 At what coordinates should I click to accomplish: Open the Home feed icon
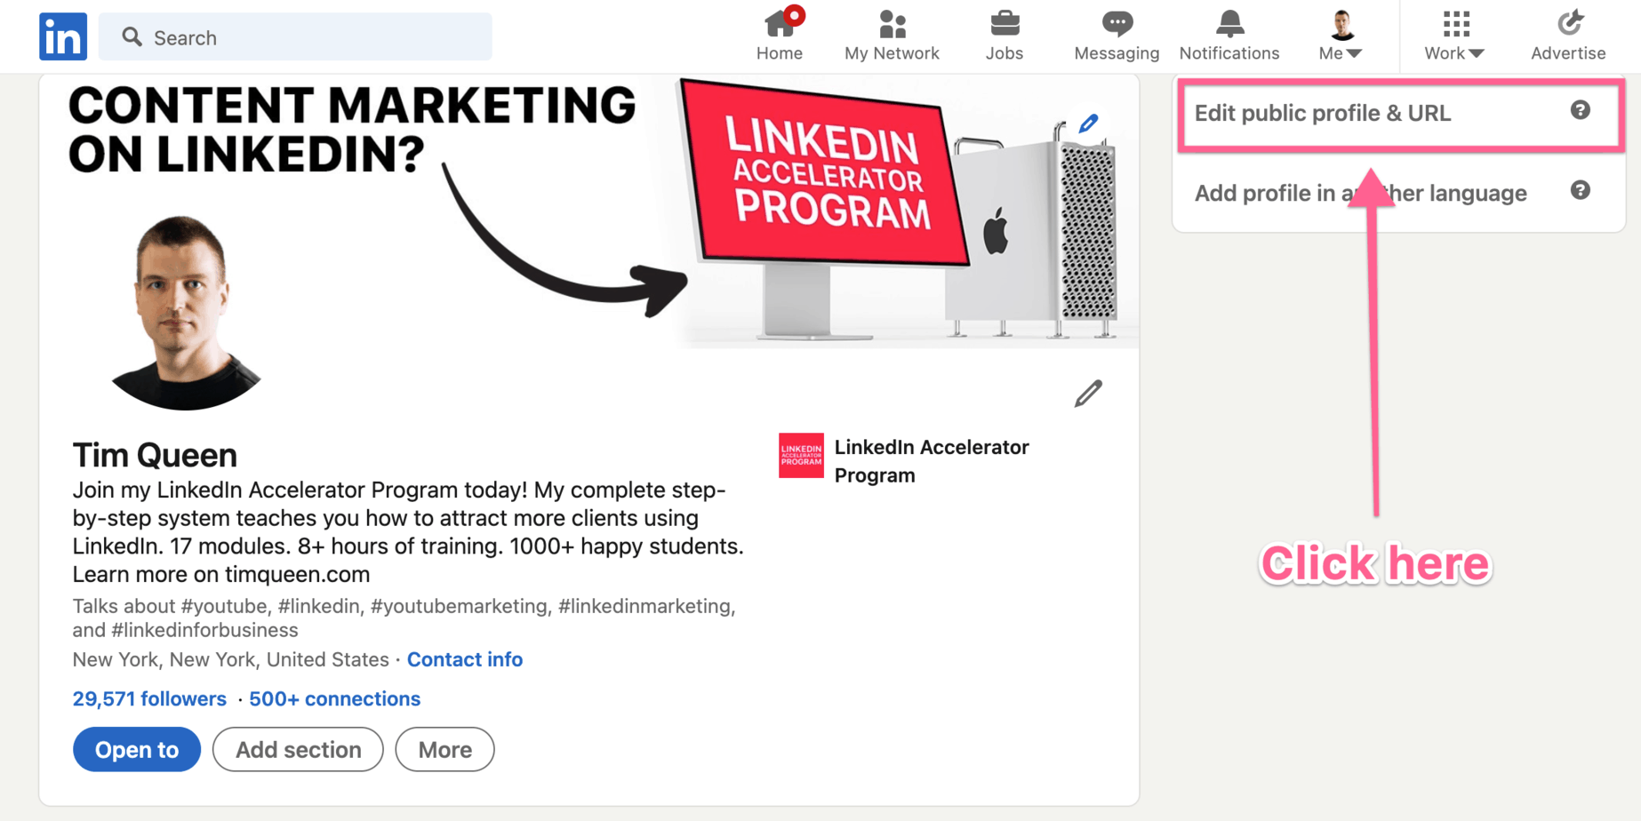(780, 24)
